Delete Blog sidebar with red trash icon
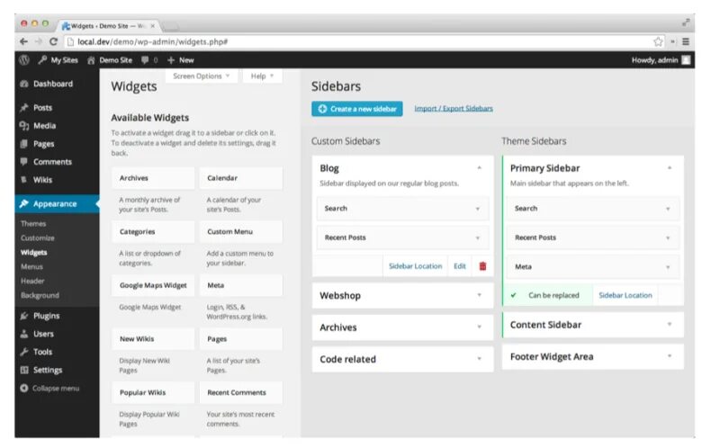 coord(482,266)
